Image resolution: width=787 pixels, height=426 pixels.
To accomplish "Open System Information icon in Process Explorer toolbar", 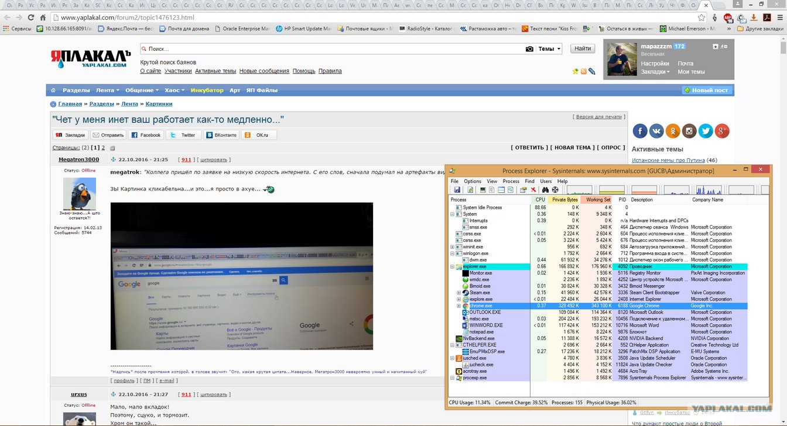I will (x=483, y=189).
